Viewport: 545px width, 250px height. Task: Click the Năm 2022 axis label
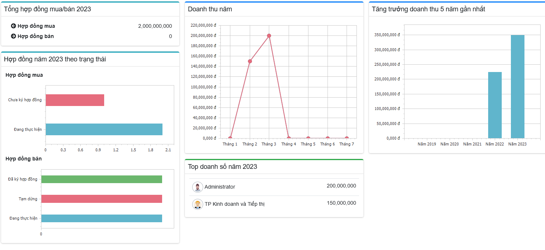click(495, 144)
